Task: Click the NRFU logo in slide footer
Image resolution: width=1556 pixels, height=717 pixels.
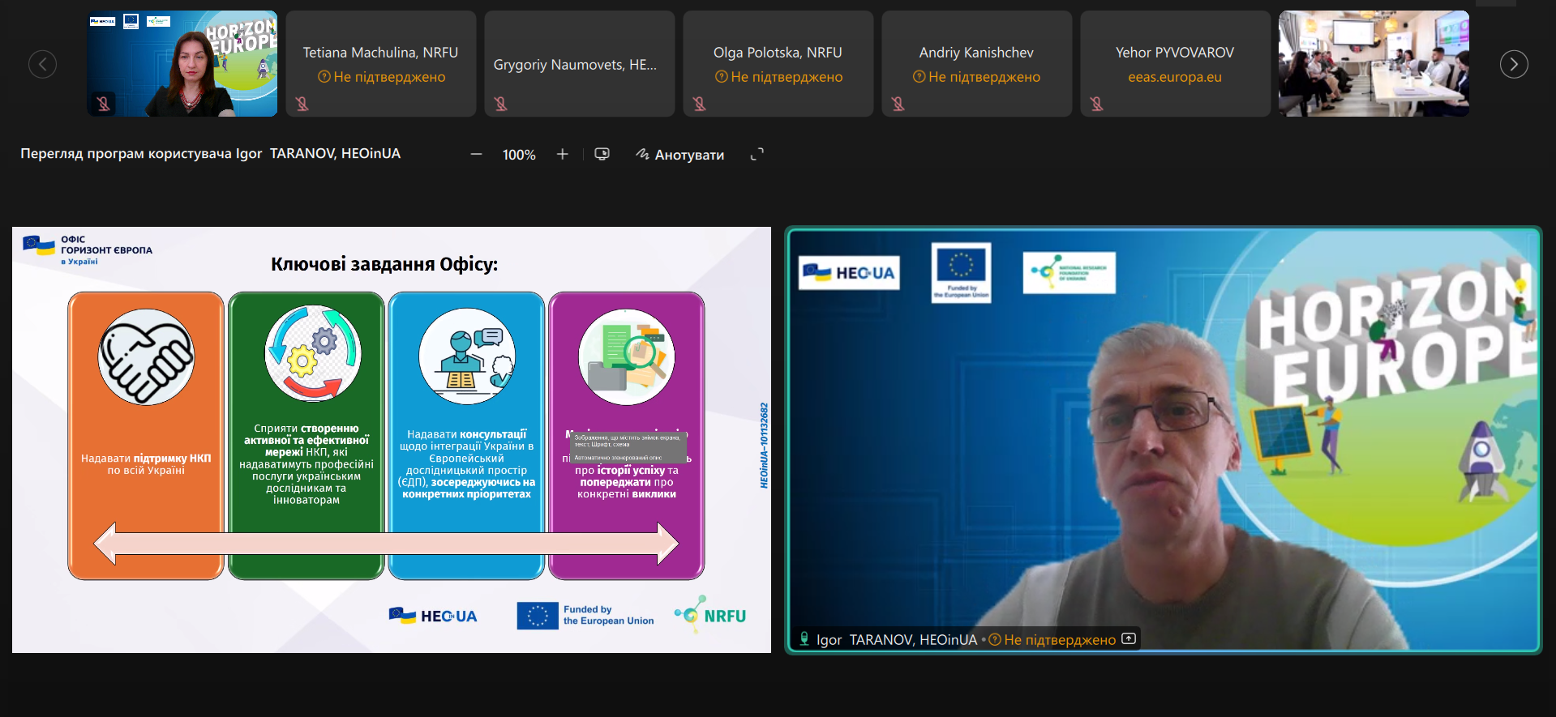Action: (710, 615)
